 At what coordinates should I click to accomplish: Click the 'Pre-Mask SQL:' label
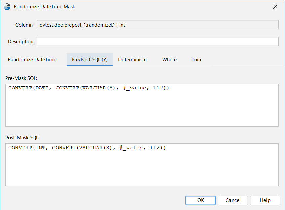coord(21,78)
